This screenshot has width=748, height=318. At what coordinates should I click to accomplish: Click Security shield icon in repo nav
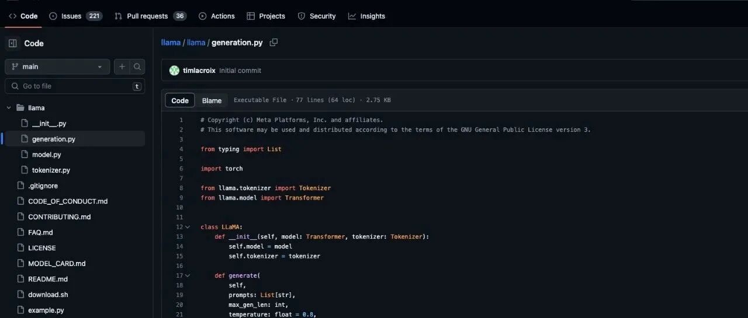[302, 16]
